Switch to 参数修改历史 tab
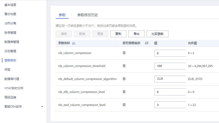 [x=87, y=15]
